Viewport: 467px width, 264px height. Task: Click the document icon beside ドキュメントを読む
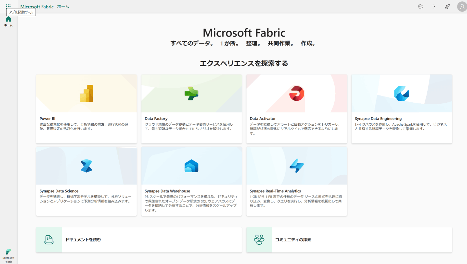[49, 240]
